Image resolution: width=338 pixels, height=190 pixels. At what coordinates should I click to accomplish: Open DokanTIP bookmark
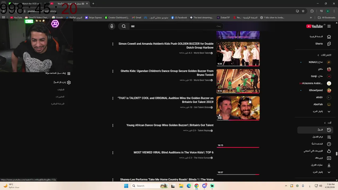click(x=223, y=18)
